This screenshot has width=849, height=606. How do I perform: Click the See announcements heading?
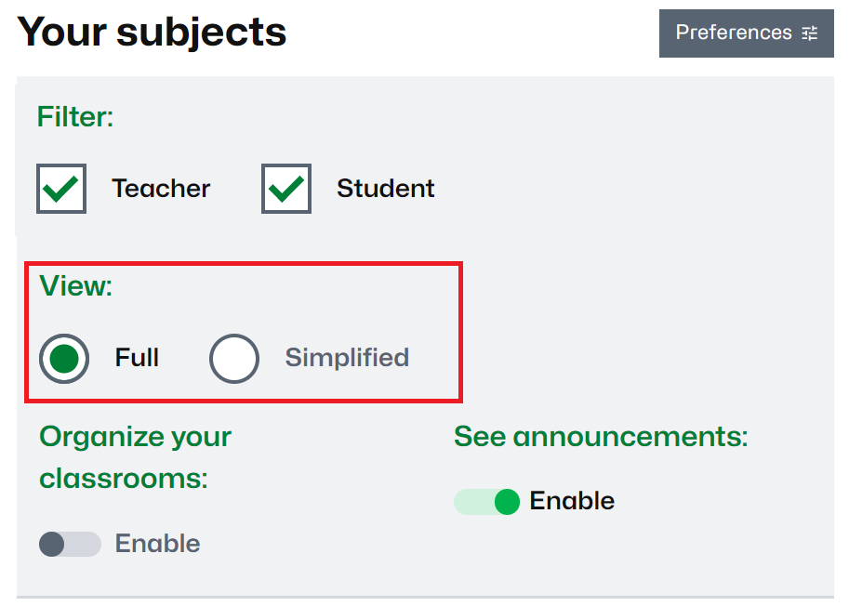(x=601, y=436)
